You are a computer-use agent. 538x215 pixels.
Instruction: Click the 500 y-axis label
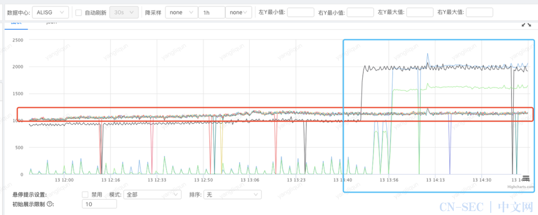coord(18,147)
